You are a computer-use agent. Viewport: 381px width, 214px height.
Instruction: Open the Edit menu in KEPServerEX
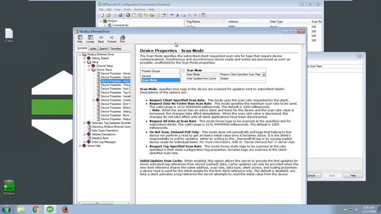coord(109,10)
